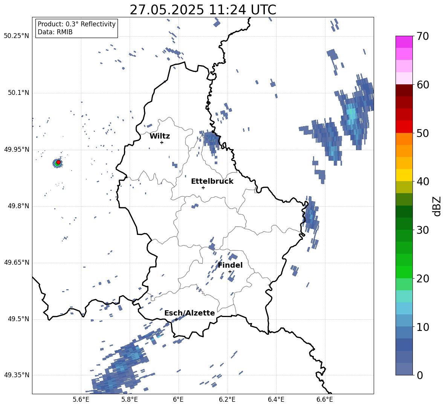446x407 pixels.
Task: Click the colorbar tick label 20
Action: click(x=423, y=279)
